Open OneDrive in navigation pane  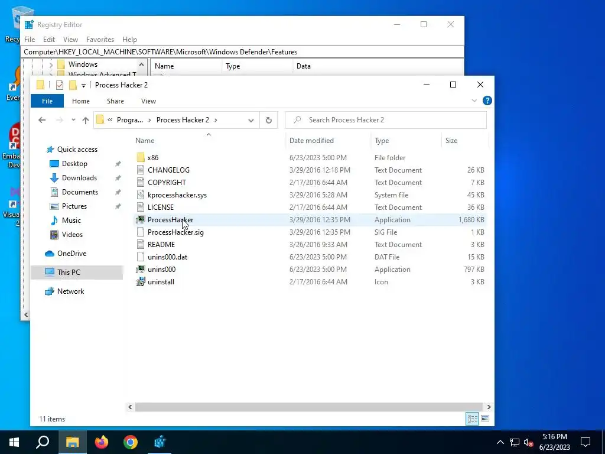(x=71, y=254)
